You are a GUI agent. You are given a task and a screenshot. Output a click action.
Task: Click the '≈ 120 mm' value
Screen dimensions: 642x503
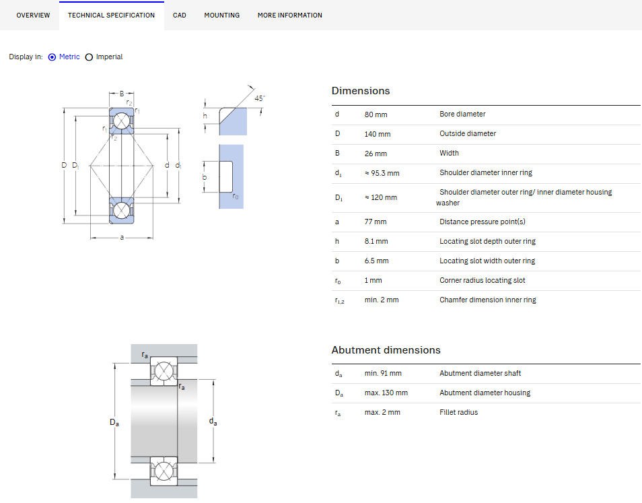click(381, 197)
